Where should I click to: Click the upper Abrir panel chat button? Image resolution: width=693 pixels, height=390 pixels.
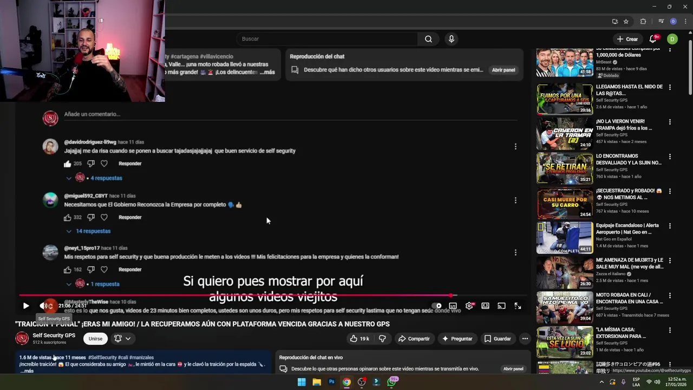click(x=503, y=70)
